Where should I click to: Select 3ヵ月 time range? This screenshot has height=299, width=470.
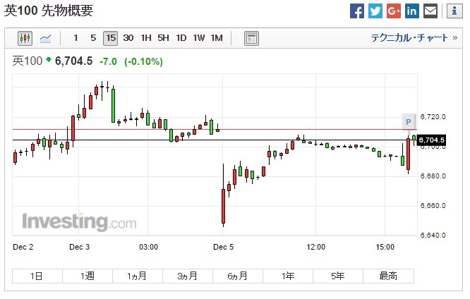click(x=188, y=276)
